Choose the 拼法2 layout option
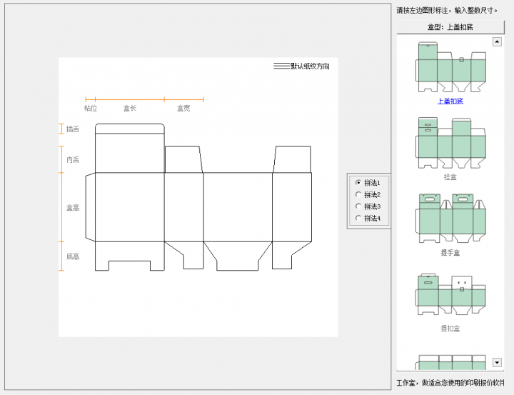Screen dimensions: 514x395 [x=358, y=194]
